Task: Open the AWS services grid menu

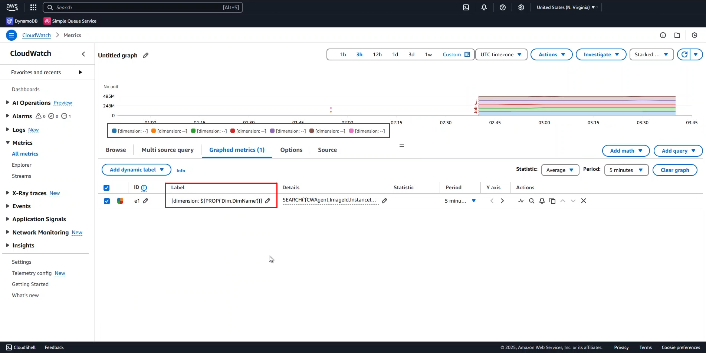Action: (x=33, y=7)
